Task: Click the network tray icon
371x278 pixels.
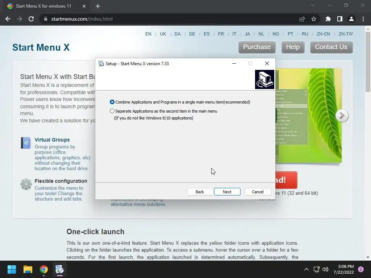Action: point(316,269)
